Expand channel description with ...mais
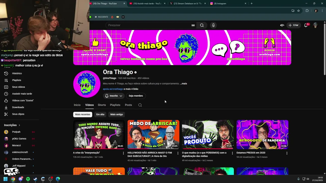This screenshot has height=183, width=326. pos(183,84)
